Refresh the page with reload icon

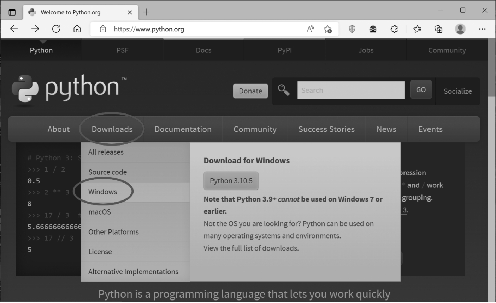[56, 29]
